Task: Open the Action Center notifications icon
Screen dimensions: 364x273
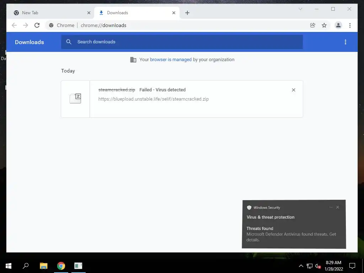Action: (352, 266)
